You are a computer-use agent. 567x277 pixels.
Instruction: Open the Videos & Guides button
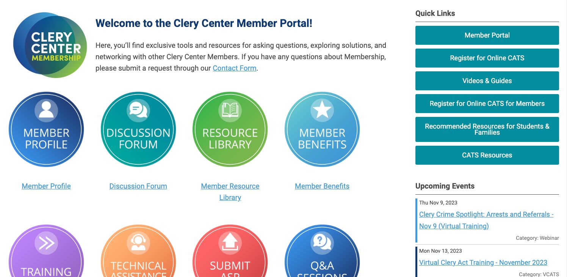coord(487,81)
